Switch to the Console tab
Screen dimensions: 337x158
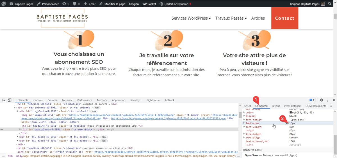(38, 100)
